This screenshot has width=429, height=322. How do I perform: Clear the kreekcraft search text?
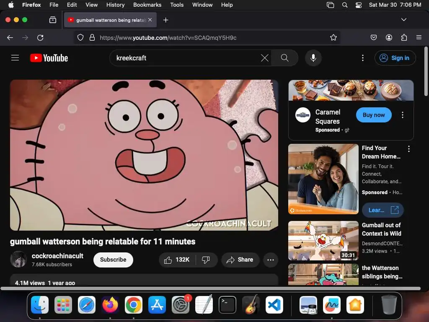tap(265, 58)
